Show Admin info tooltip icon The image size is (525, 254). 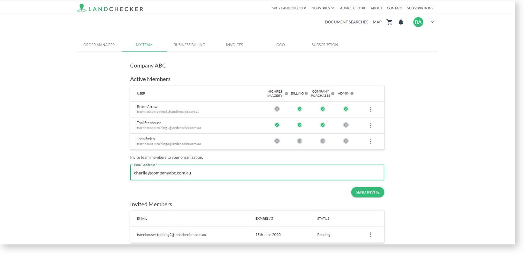click(x=352, y=93)
